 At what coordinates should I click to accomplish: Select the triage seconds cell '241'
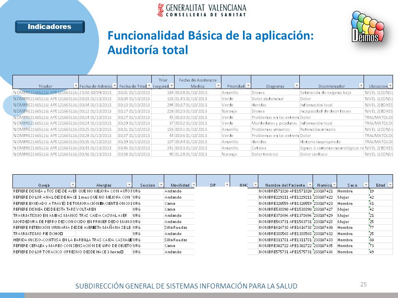(x=163, y=148)
